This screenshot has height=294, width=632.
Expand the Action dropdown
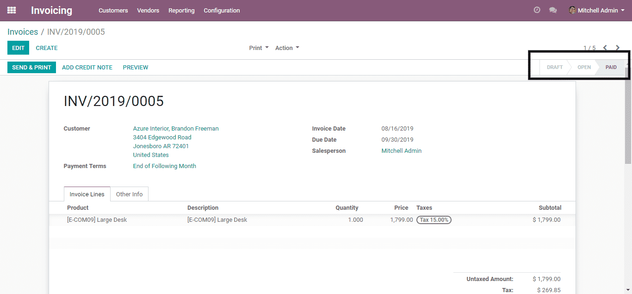[287, 48]
